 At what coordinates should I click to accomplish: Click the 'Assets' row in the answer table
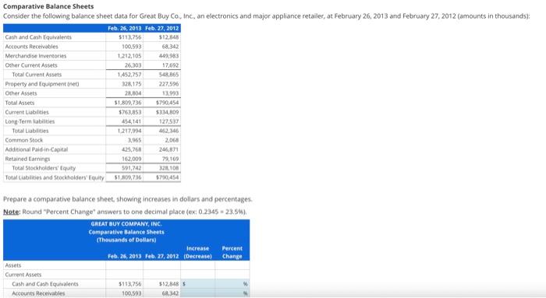(x=13, y=265)
